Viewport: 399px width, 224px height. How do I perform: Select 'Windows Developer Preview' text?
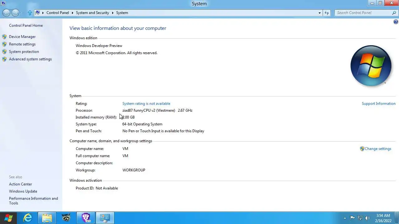coord(99,46)
